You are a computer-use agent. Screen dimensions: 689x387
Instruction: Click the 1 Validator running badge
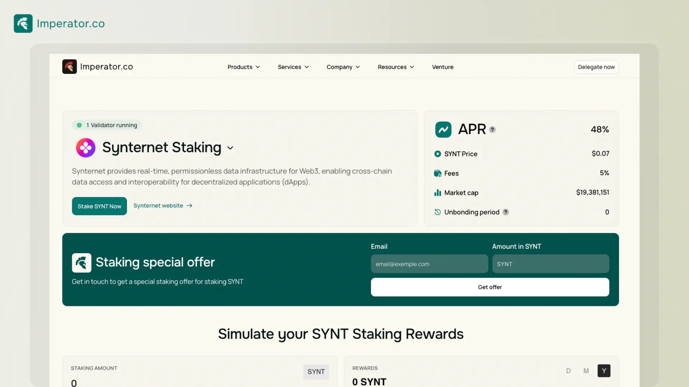pyautogui.click(x=107, y=125)
